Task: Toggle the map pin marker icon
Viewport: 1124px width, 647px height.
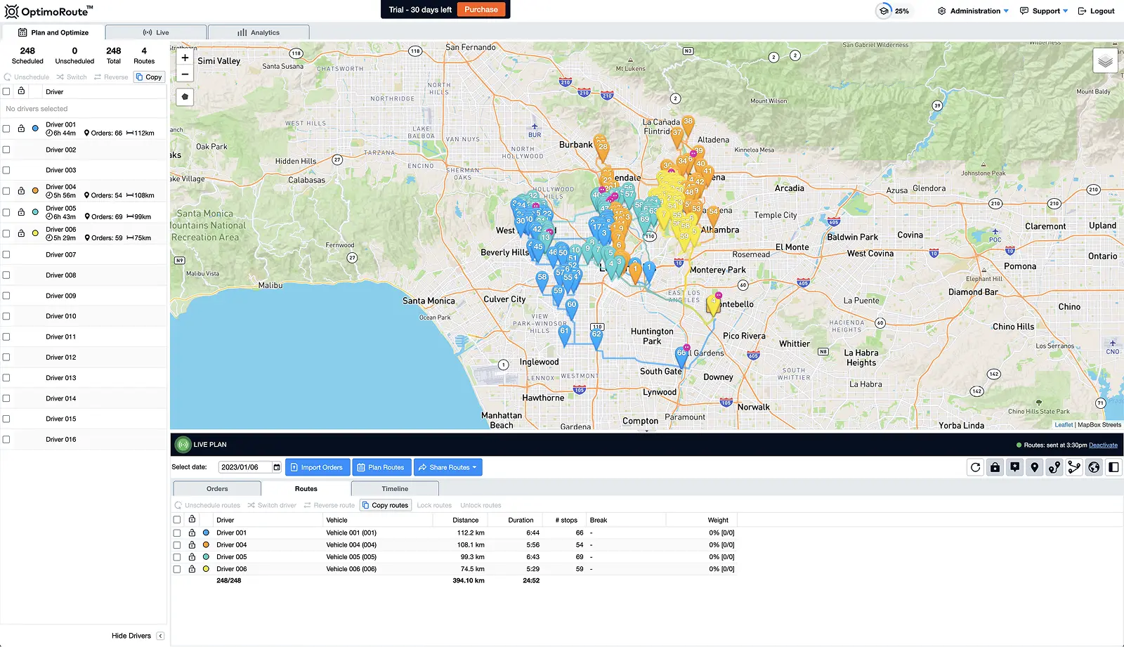Action: 1035,467
